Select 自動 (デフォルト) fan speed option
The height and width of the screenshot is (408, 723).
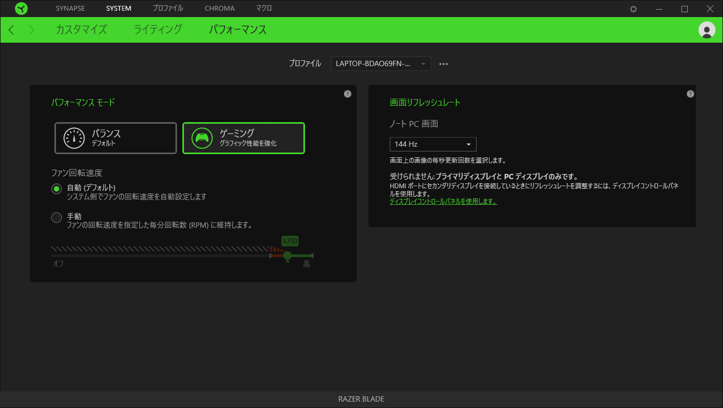tap(57, 189)
